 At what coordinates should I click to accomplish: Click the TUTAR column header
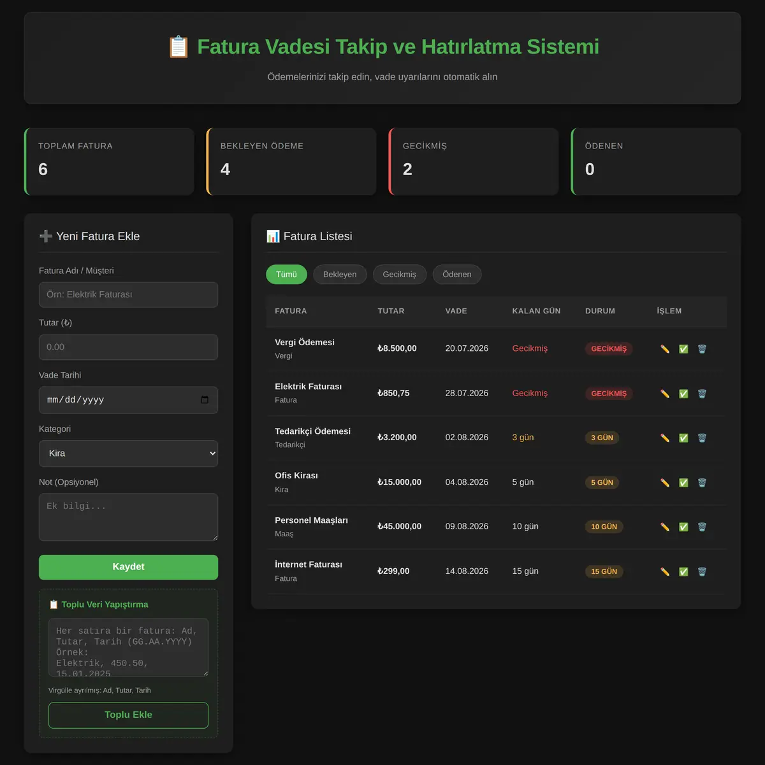(391, 311)
